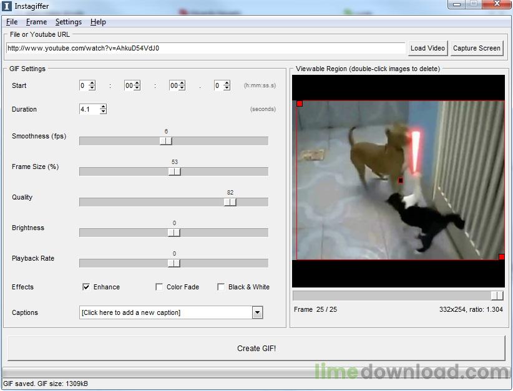Viewport: 513px width, 391px height.
Task: Open the Frame menu
Action: point(36,22)
